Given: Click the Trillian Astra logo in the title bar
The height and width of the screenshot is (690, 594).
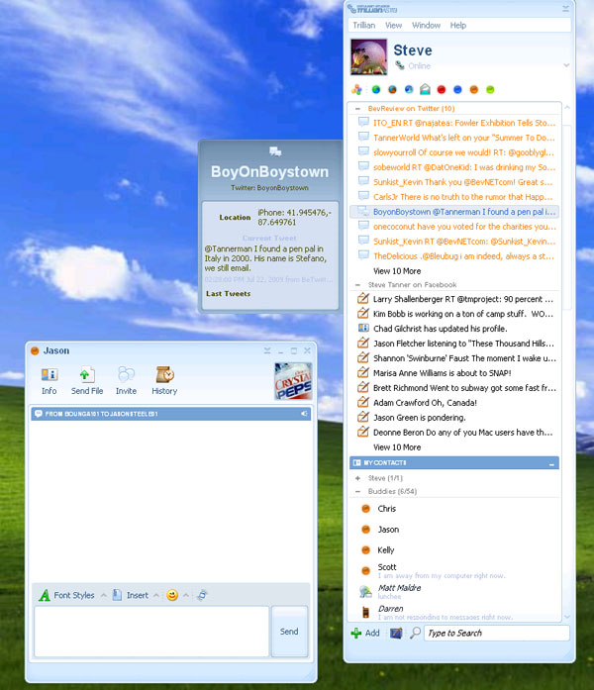Looking at the screenshot, I should [x=372, y=9].
